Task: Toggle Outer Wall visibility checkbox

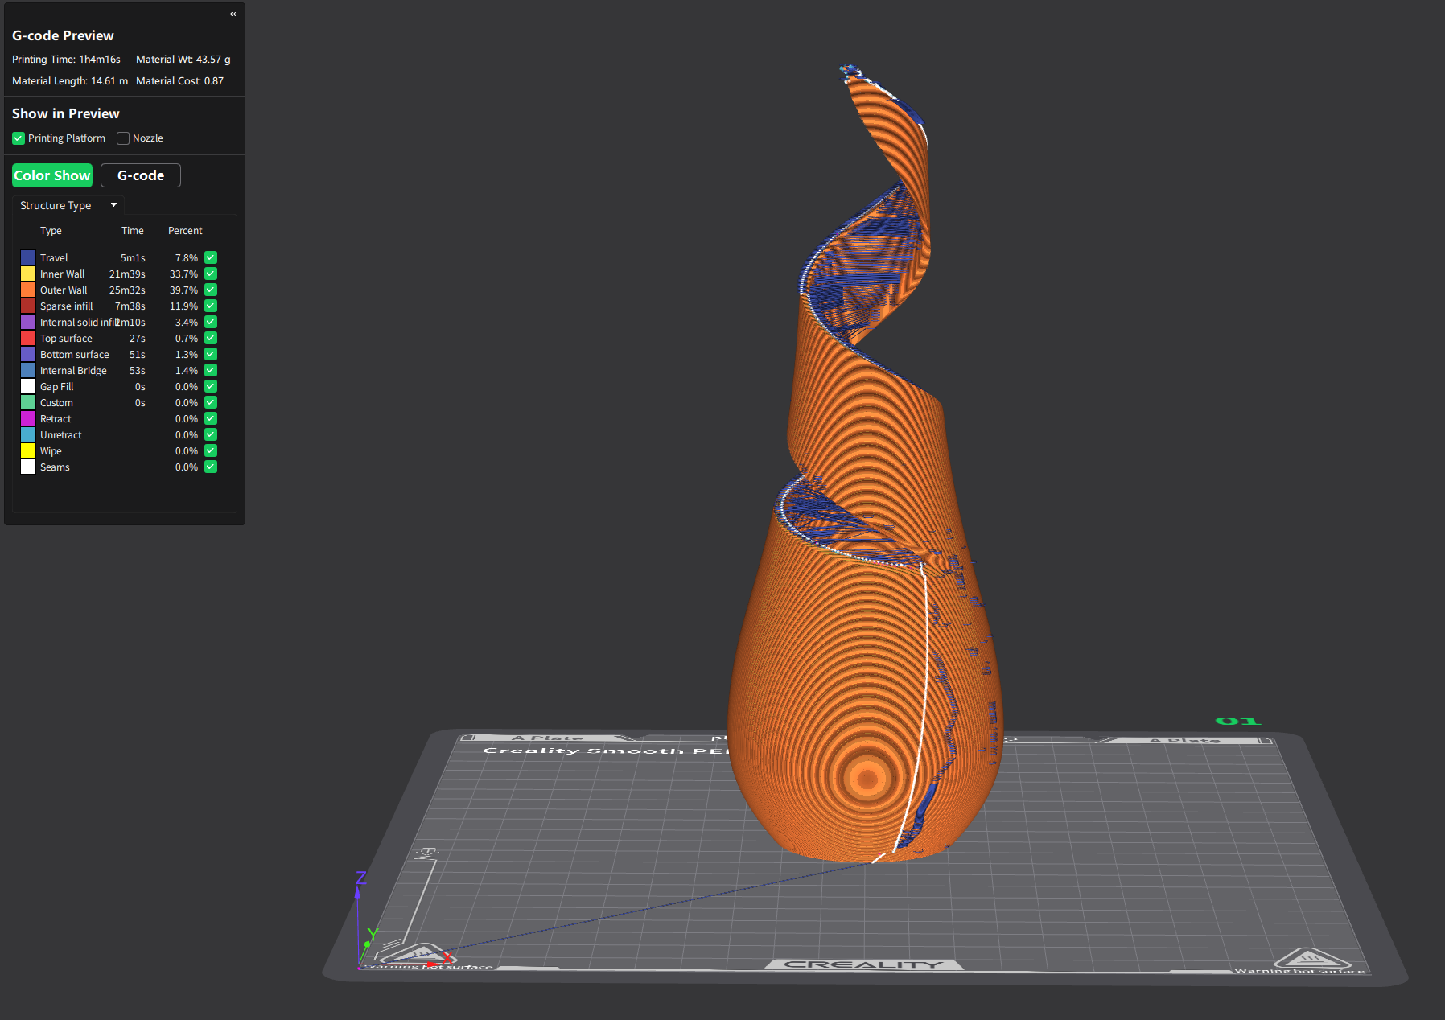Action: tap(211, 290)
